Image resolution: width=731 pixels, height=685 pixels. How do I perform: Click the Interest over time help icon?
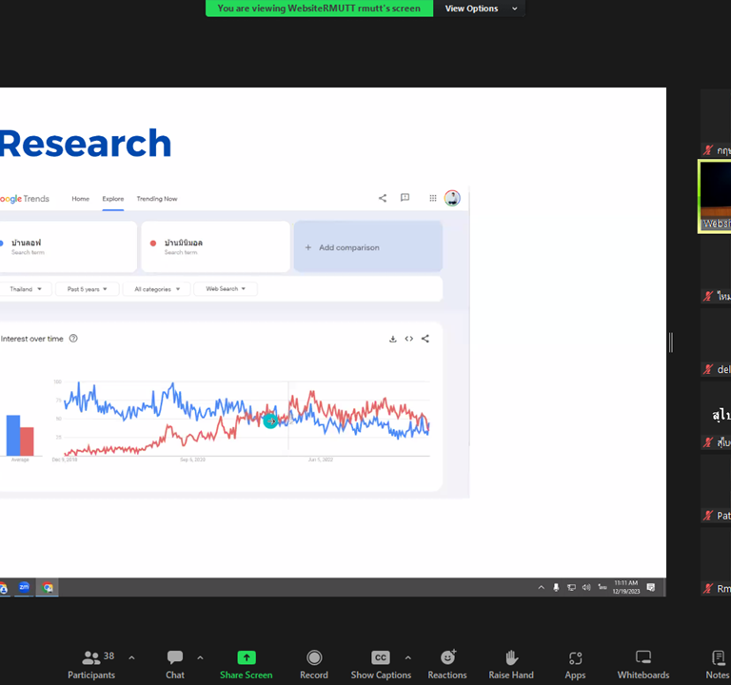[73, 339]
